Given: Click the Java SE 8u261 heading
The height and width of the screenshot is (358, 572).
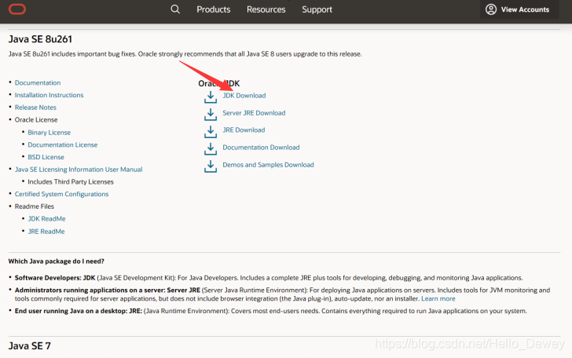Looking at the screenshot, I should pos(40,39).
